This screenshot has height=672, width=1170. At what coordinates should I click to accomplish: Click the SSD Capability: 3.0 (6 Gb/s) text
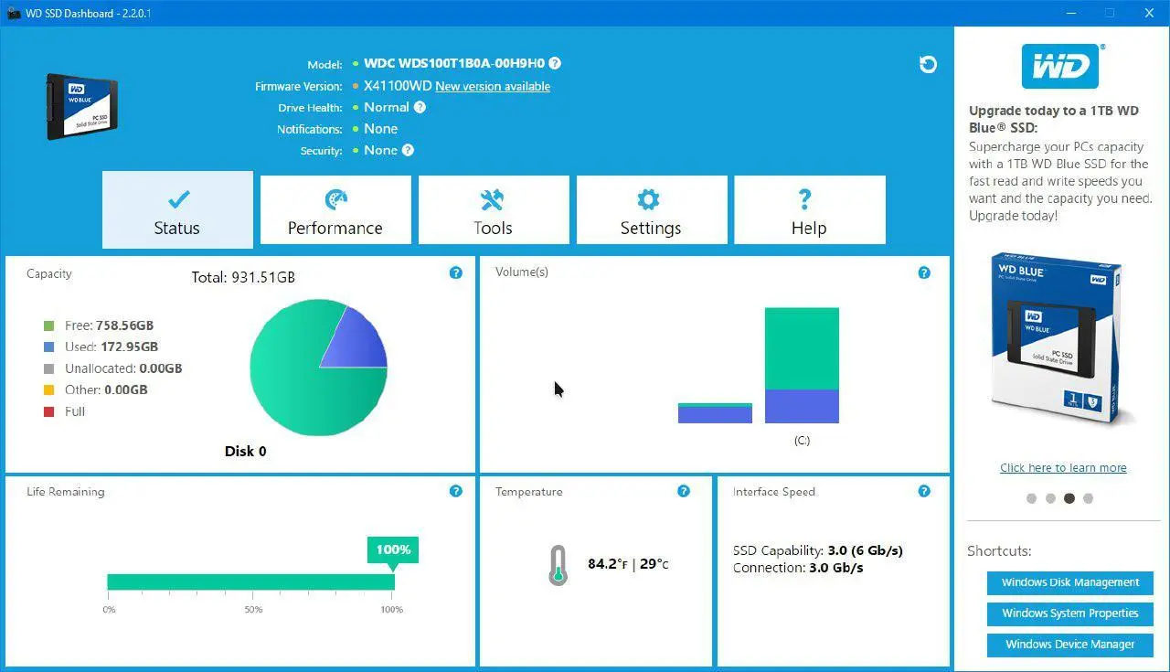(818, 550)
